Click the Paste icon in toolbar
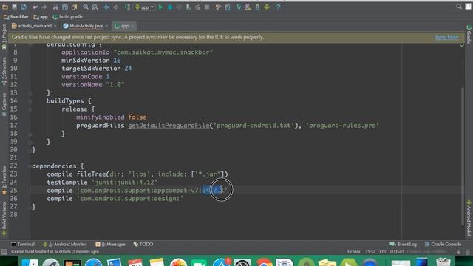This screenshot has width=473, height=266. (74, 7)
